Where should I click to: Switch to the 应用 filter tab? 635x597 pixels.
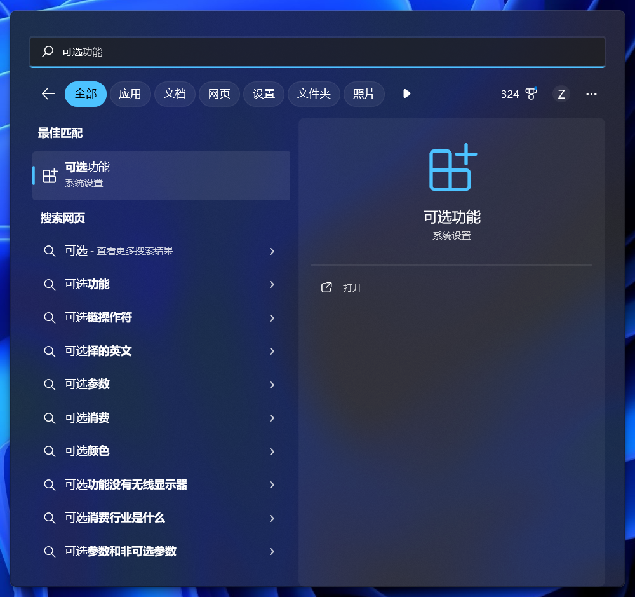point(130,94)
